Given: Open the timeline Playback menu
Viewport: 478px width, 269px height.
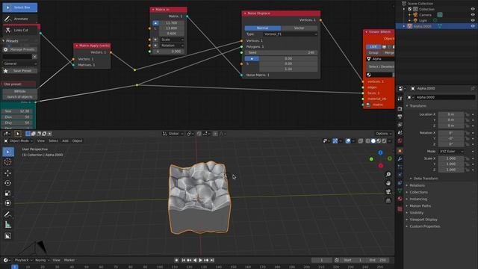Looking at the screenshot, I should (23, 260).
